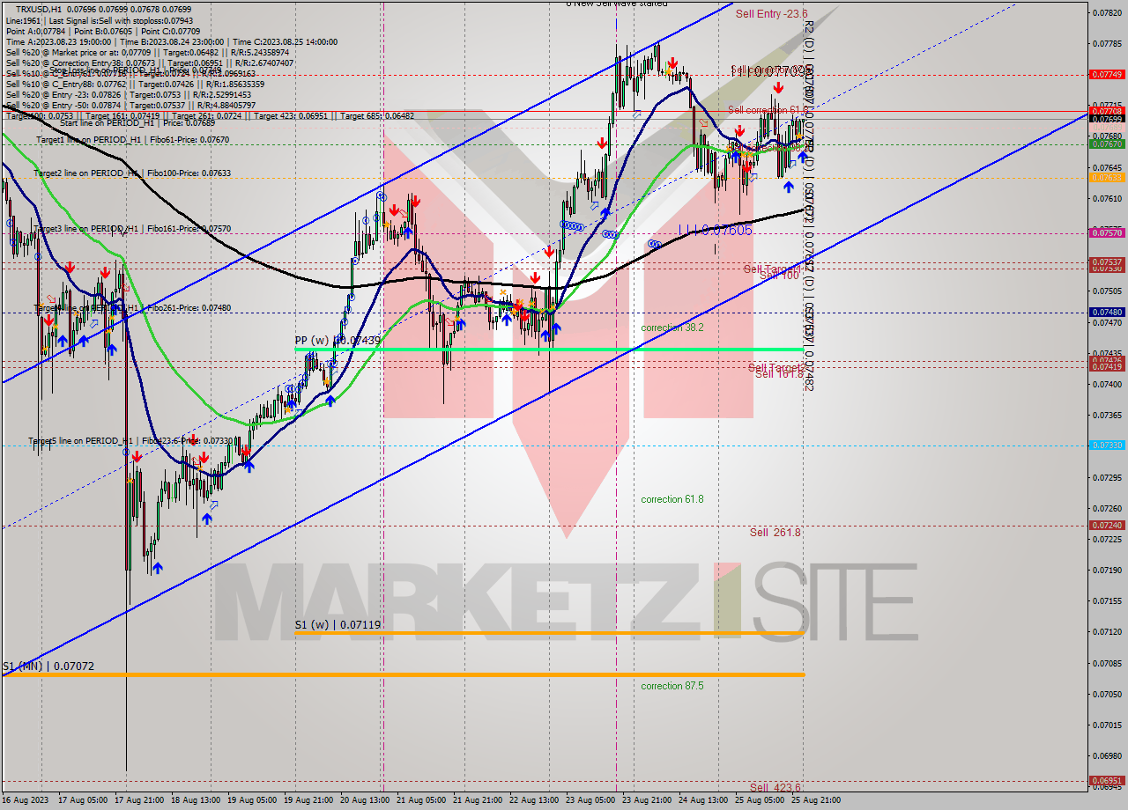Click the 0.07295 axis price
Viewport: 1128px width, 810px height.
(1107, 477)
